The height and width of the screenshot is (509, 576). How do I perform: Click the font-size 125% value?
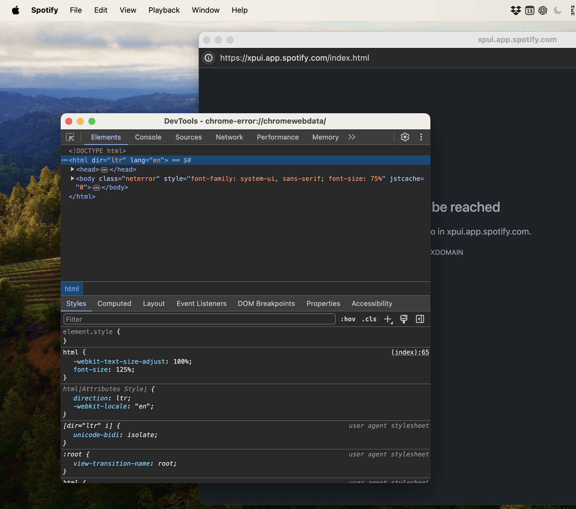pos(124,370)
